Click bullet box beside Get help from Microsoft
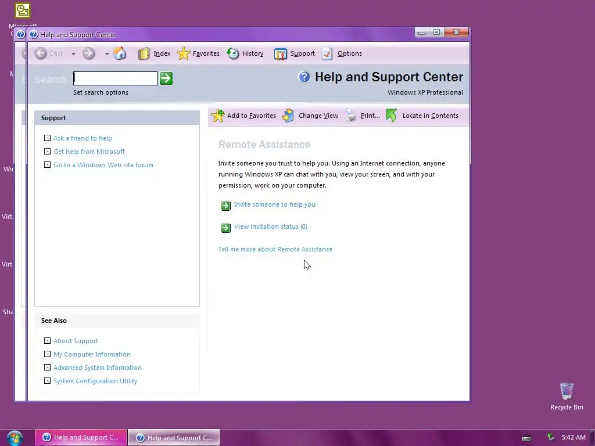 pyautogui.click(x=47, y=152)
